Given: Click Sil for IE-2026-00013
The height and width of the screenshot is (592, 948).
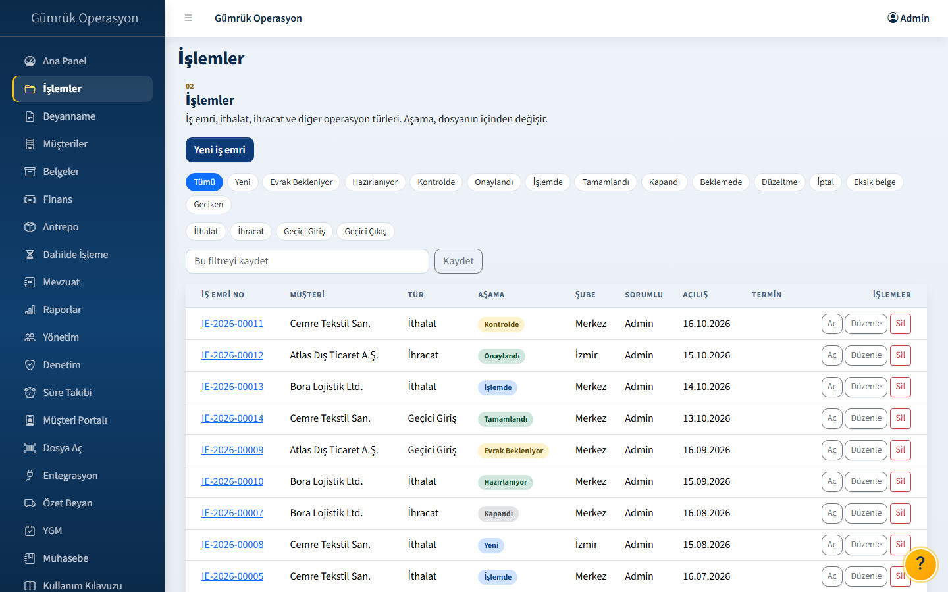Looking at the screenshot, I should pyautogui.click(x=900, y=387).
